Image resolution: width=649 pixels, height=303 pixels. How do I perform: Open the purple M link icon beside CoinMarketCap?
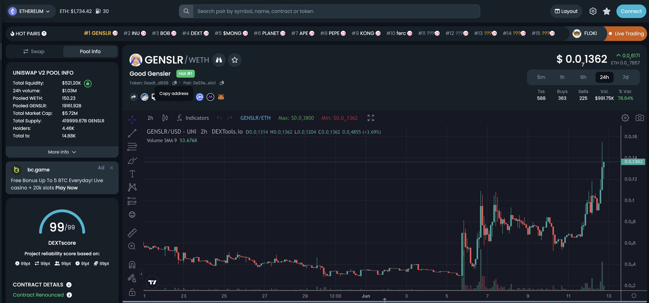pos(210,97)
